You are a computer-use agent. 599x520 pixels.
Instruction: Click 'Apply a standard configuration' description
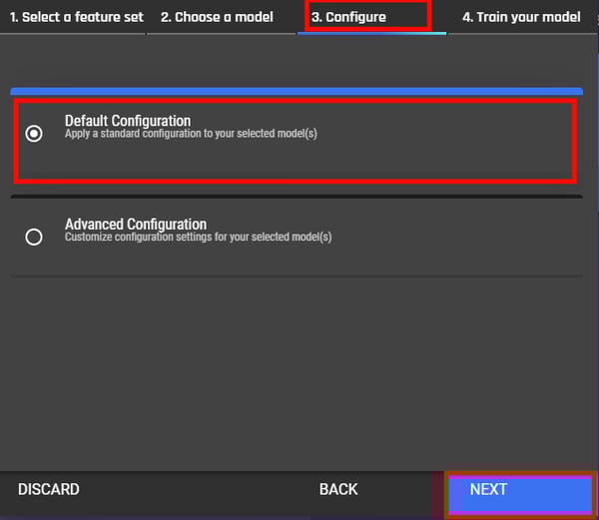(191, 134)
